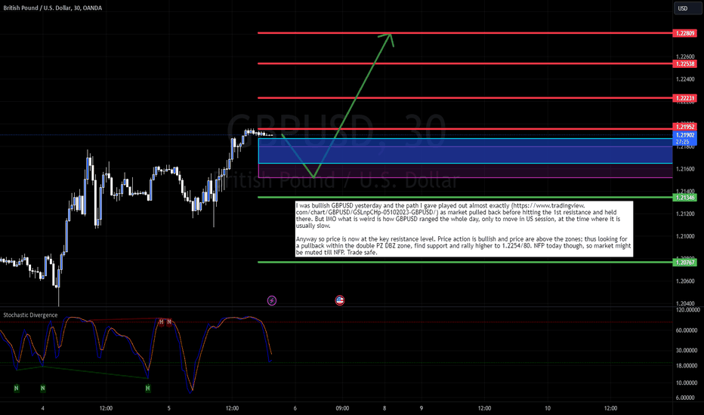Click the purple lightning event icon
The width and height of the screenshot is (704, 415).
point(272,300)
